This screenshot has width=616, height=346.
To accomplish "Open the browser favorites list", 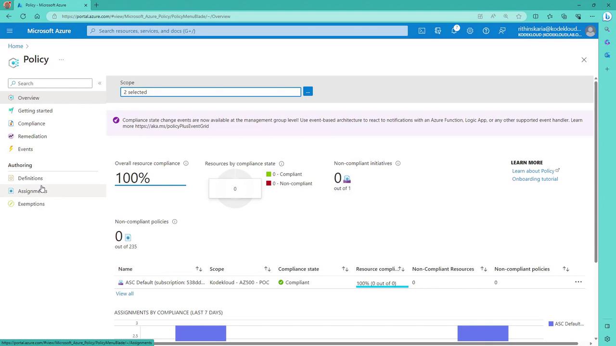I will coord(550,16).
